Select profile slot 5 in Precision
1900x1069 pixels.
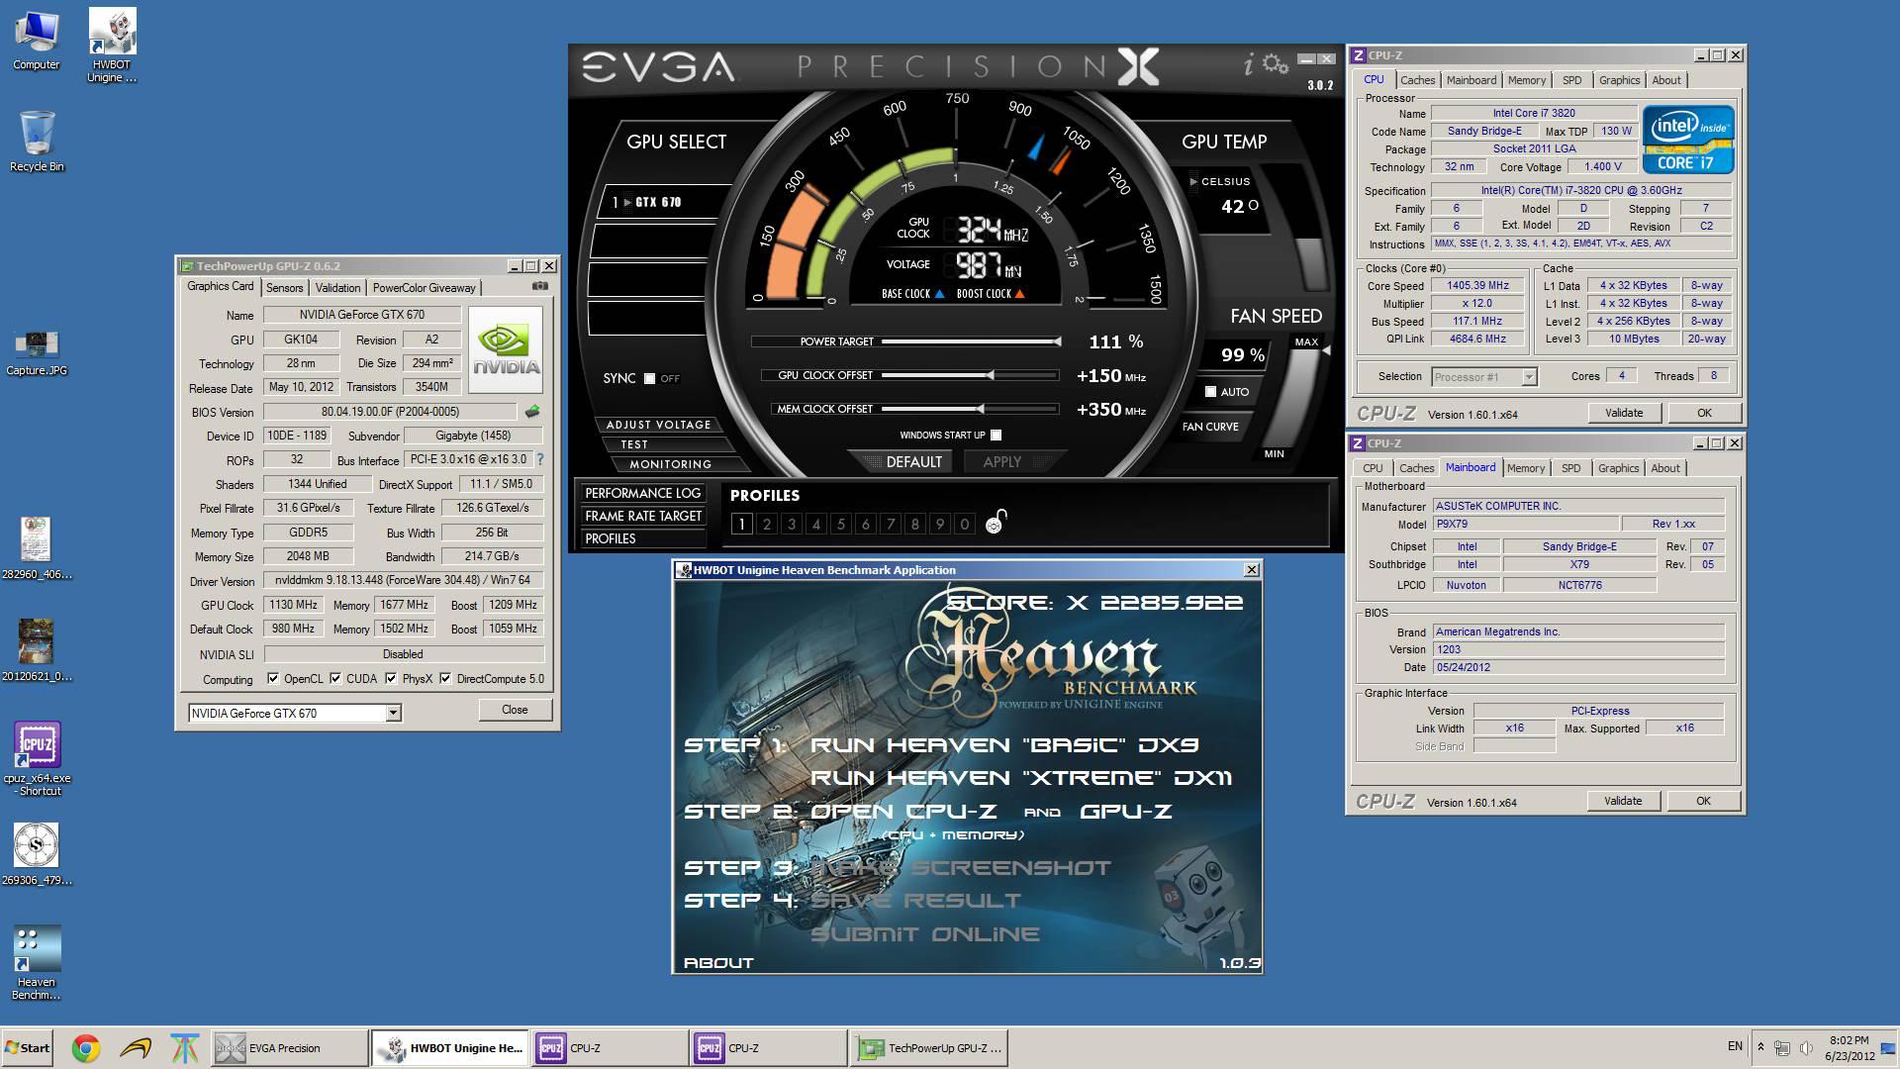coord(841,524)
